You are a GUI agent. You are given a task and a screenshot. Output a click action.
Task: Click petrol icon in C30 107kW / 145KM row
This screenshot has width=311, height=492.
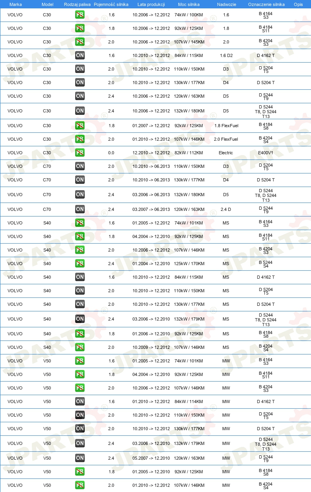click(80, 42)
